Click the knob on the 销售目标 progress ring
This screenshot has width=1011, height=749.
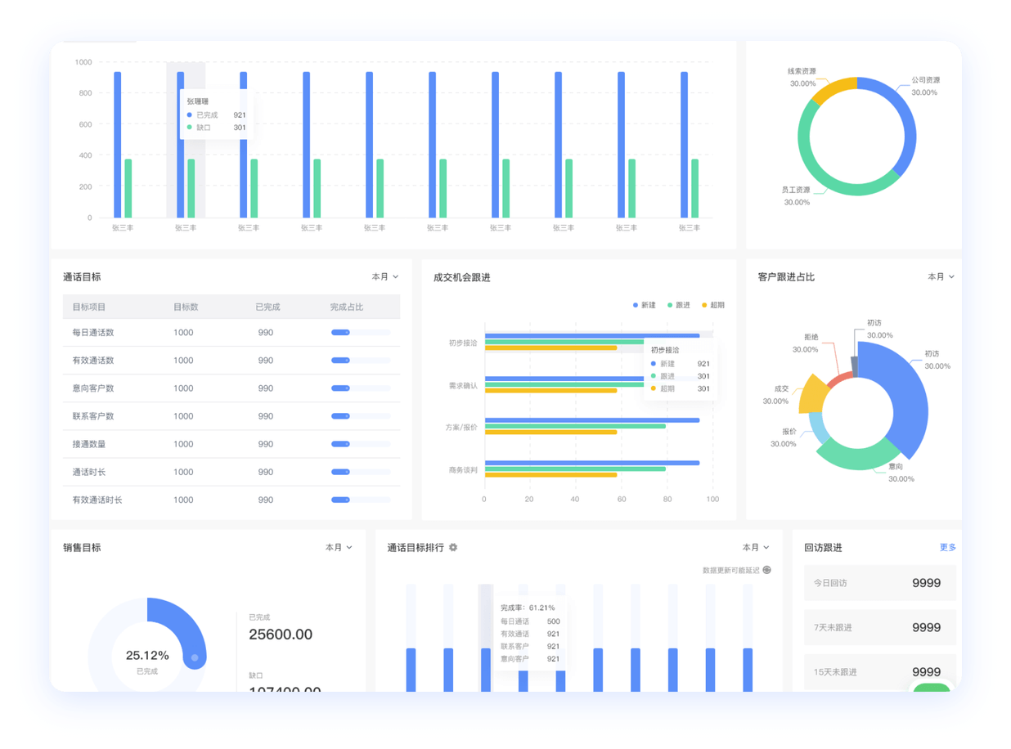point(195,657)
